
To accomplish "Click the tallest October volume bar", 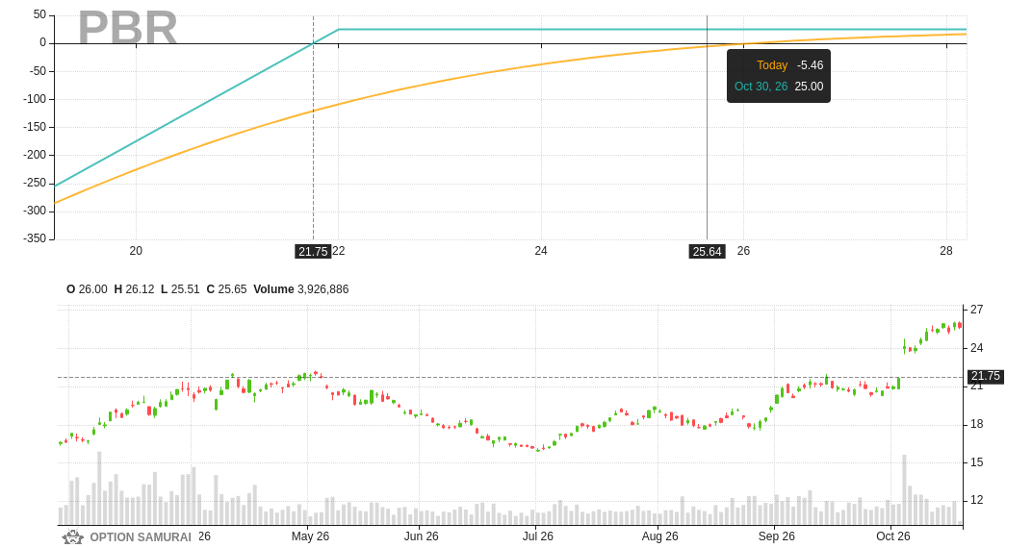I will [x=904, y=489].
